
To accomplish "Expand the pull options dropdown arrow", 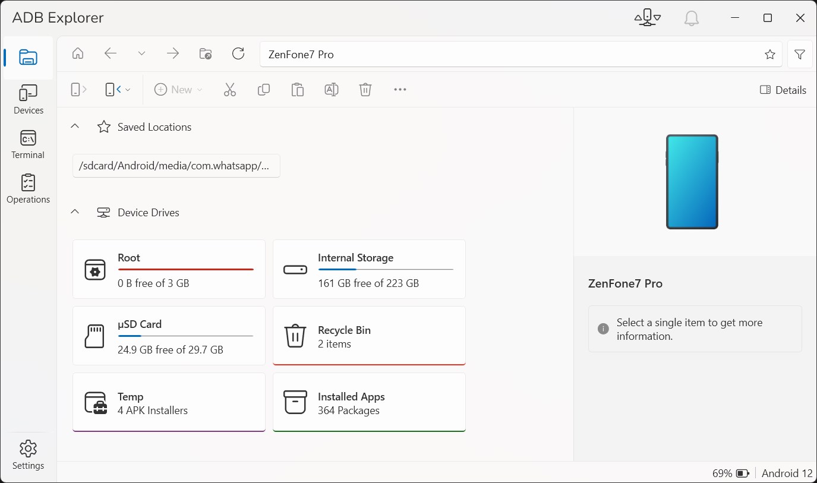I will [128, 90].
